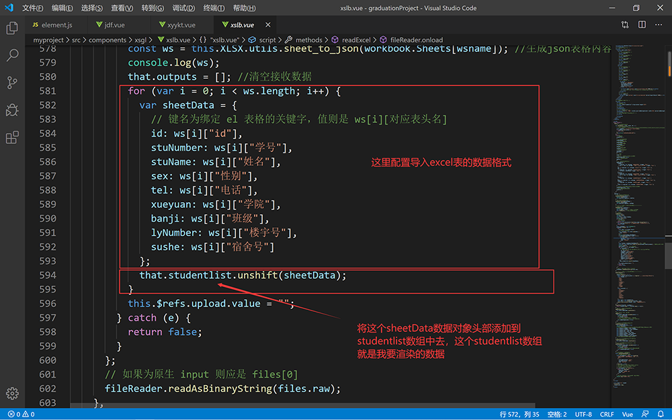This screenshot has height=420, width=672.
Task: Open the Source Control view
Action: tap(11, 82)
